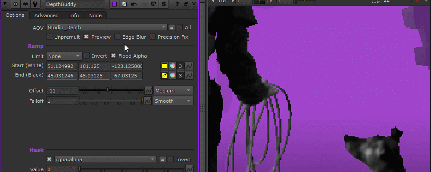The height and width of the screenshot is (172, 431).
Task: Click End green value 45.03125
Action: click(x=94, y=75)
